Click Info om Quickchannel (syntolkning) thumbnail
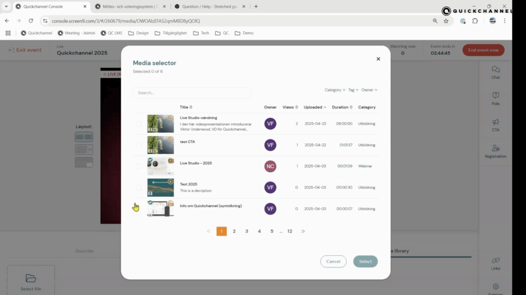 (x=160, y=209)
